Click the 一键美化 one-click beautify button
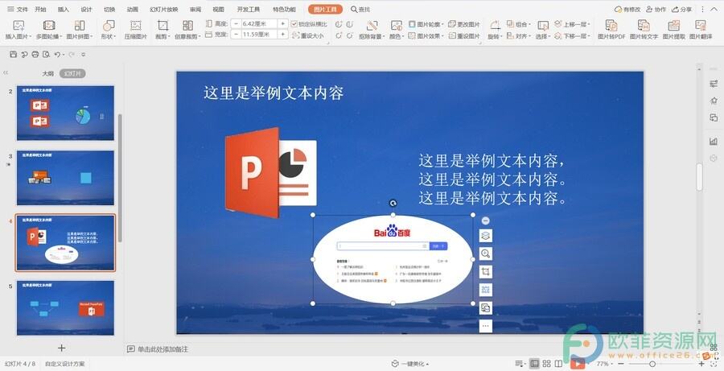724x371 pixels. 410,364
